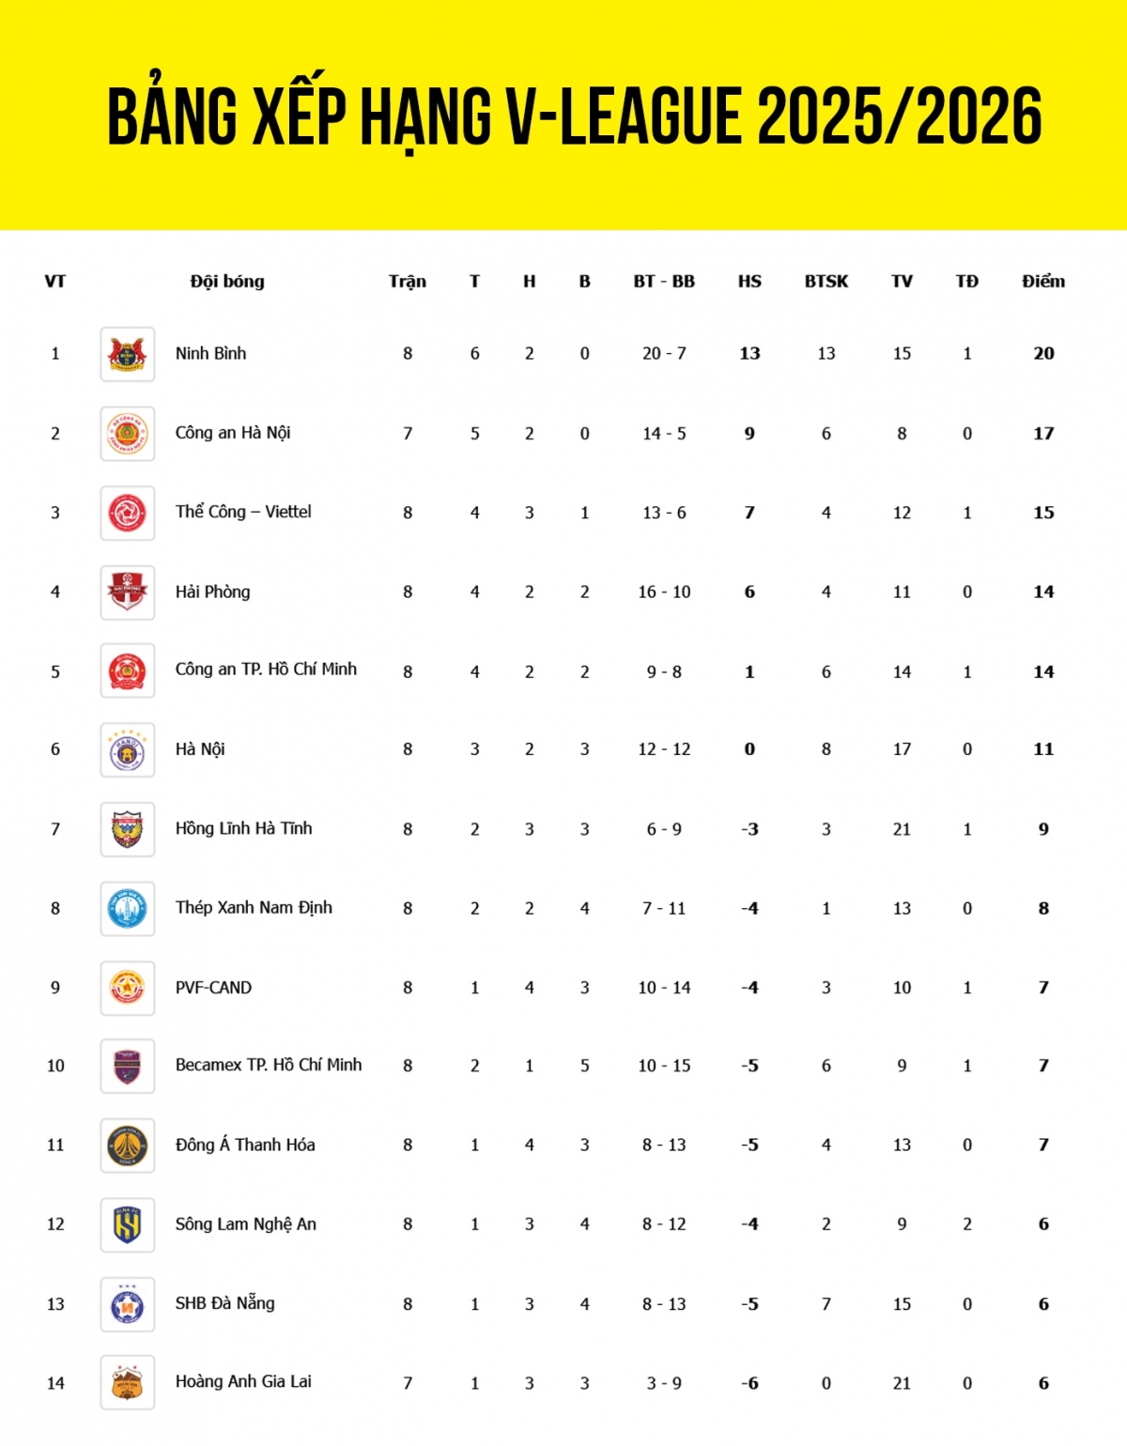Click the Điểm column header
Image resolution: width=1127 pixels, height=1446 pixels.
click(1043, 282)
